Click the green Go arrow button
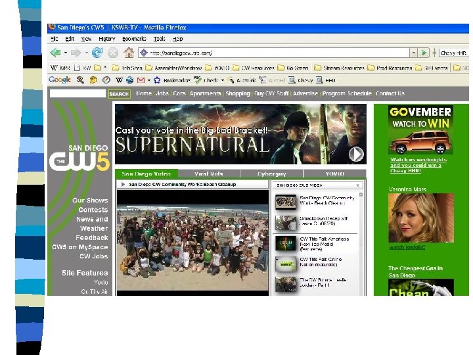 tap(424, 53)
